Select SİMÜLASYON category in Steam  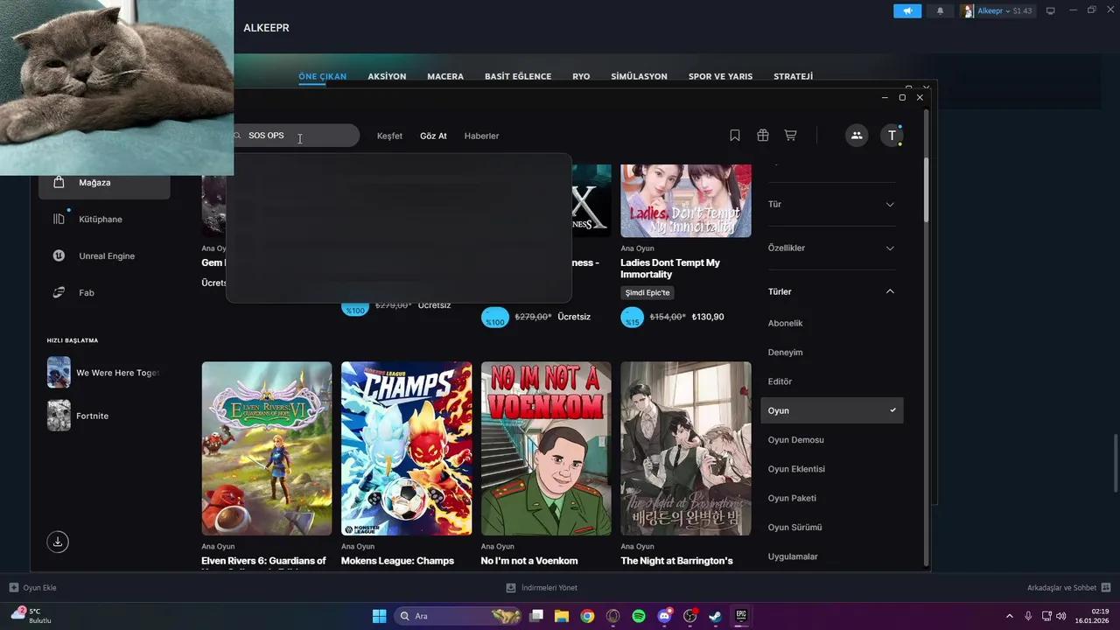point(639,76)
